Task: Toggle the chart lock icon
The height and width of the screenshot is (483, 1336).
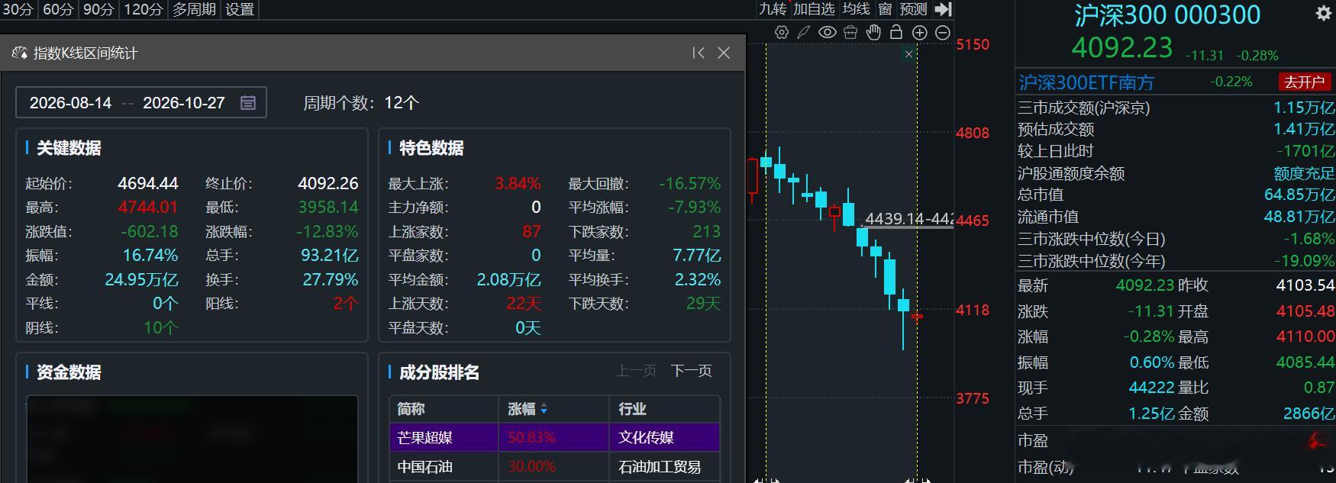Action: [x=896, y=32]
